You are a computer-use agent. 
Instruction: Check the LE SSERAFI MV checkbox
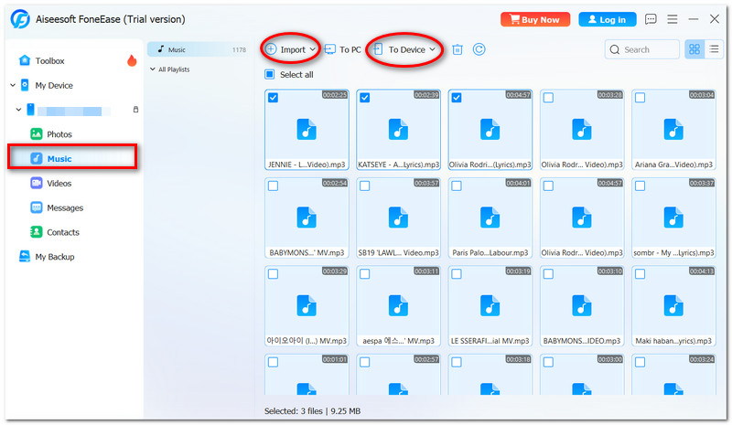pos(457,274)
